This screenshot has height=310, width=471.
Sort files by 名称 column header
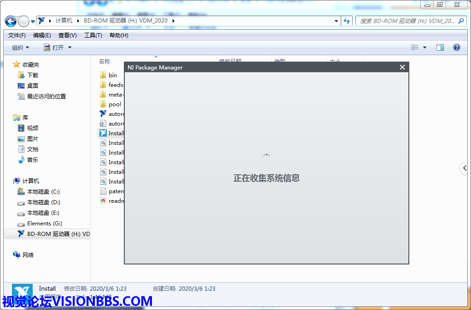coord(105,61)
